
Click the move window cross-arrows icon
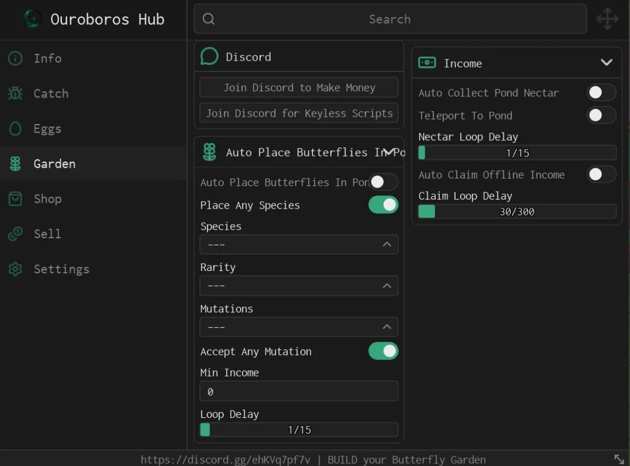click(x=607, y=19)
